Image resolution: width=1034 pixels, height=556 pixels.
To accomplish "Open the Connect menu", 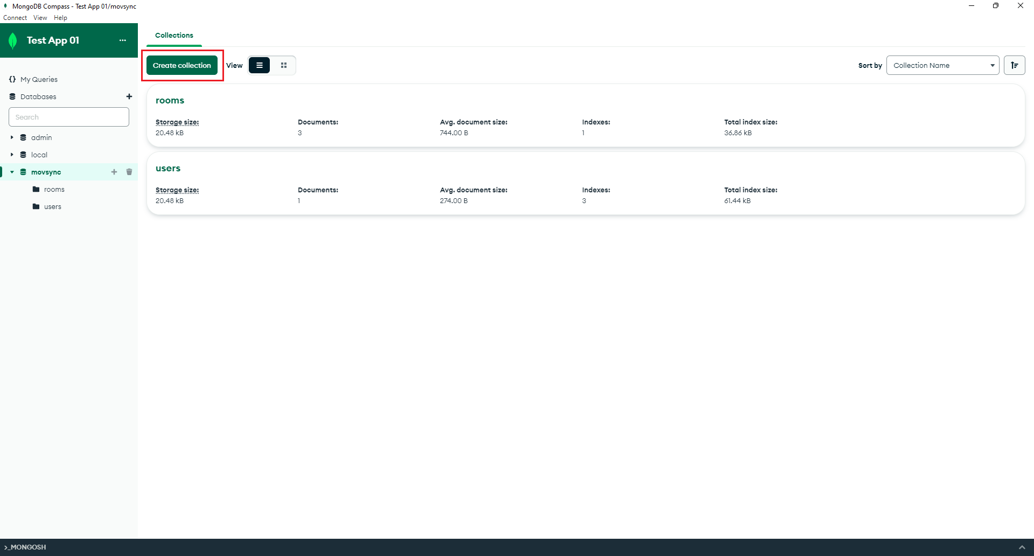I will point(15,18).
